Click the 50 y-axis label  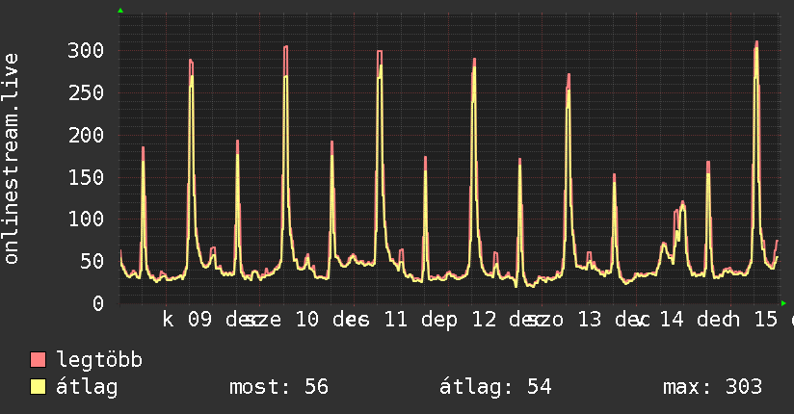coord(93,262)
